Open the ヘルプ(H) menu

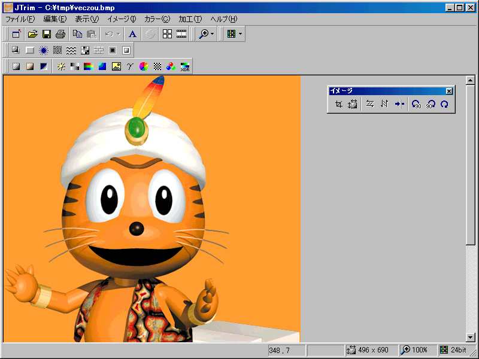(223, 19)
